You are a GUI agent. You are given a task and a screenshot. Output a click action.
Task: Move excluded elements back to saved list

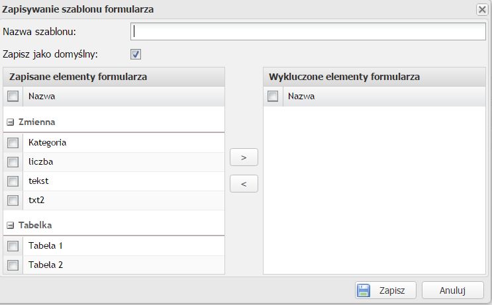pos(244,184)
